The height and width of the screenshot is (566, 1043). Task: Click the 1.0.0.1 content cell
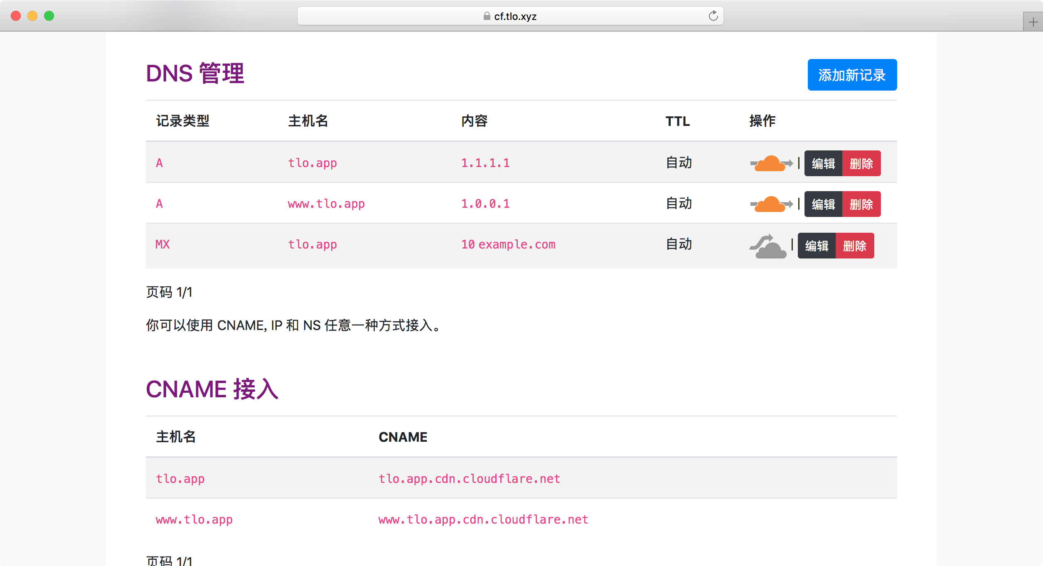pyautogui.click(x=485, y=204)
